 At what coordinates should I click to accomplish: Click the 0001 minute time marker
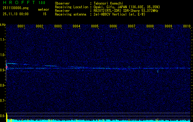click(x=21, y=27)
